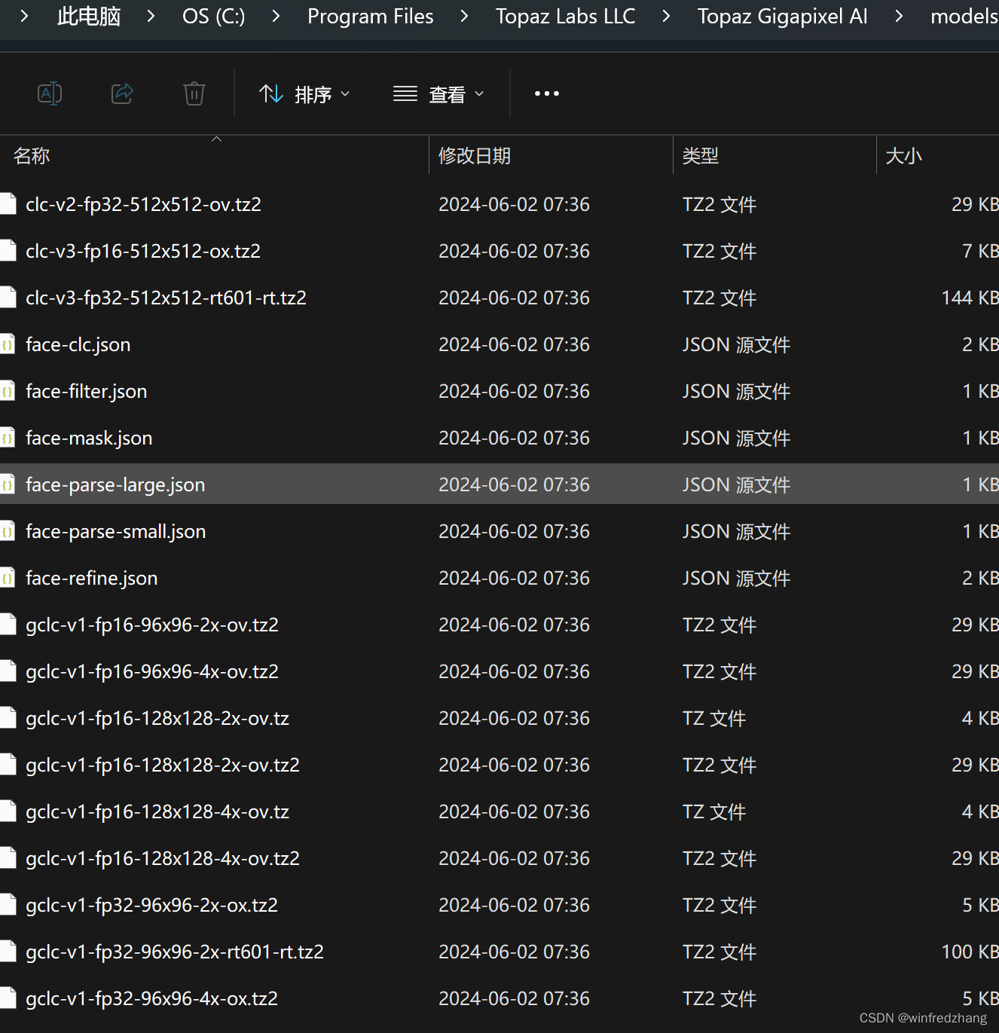Select file gclc-v1-fp16-128x128-2x-ov.tz2

499,765
